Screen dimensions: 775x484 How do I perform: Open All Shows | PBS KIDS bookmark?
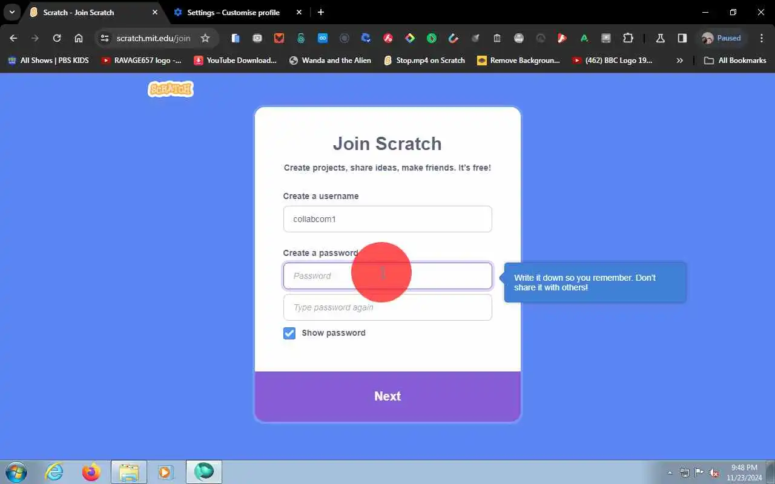(x=48, y=60)
